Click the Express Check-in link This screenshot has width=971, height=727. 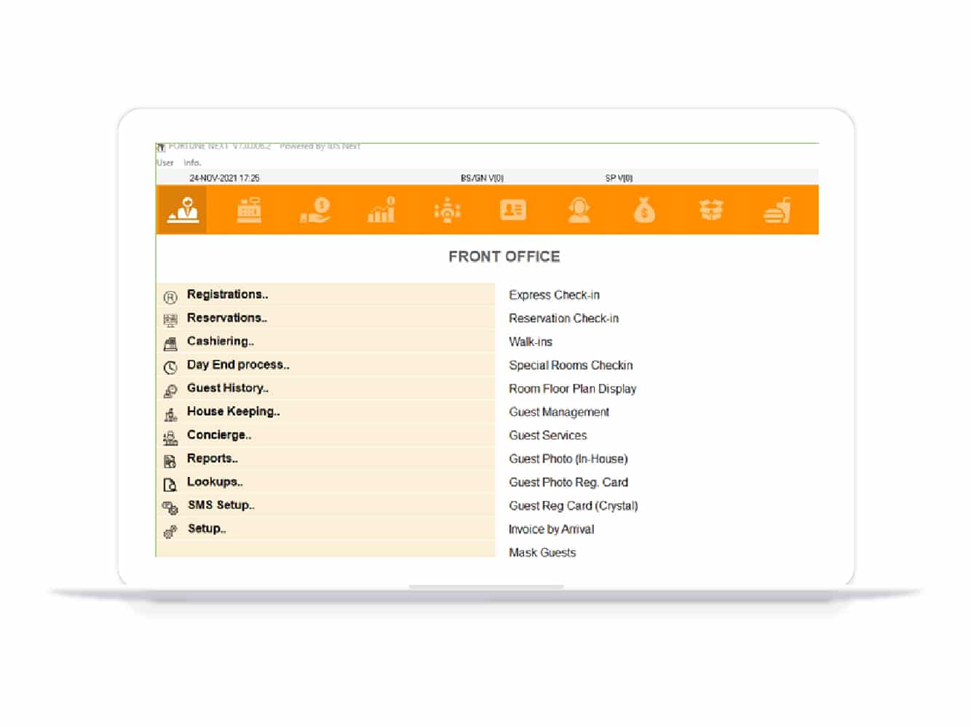pos(554,295)
